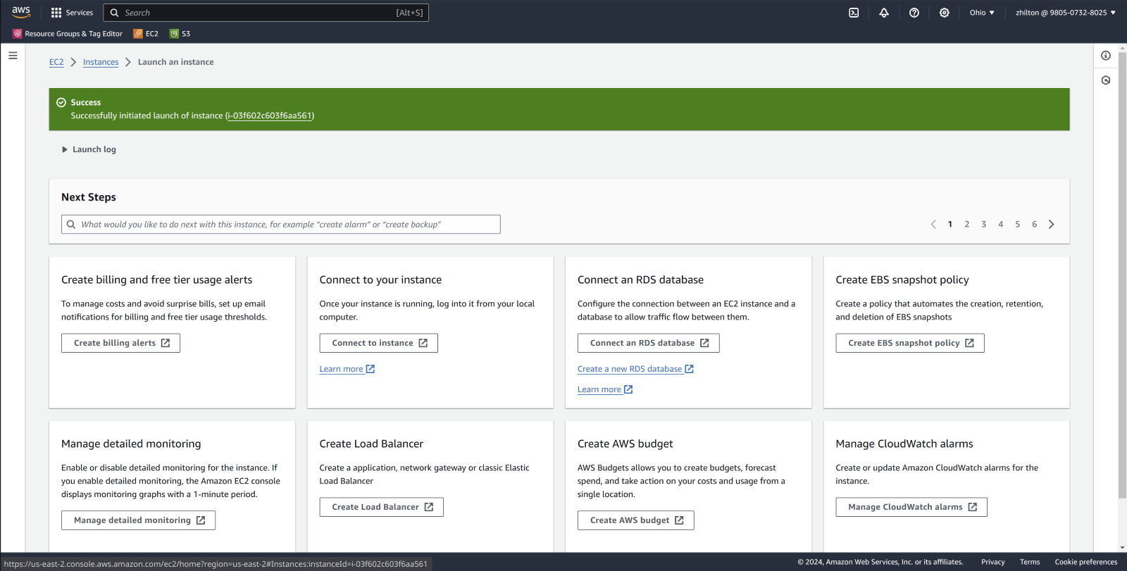Select page 2 of Next Steps

click(x=967, y=225)
